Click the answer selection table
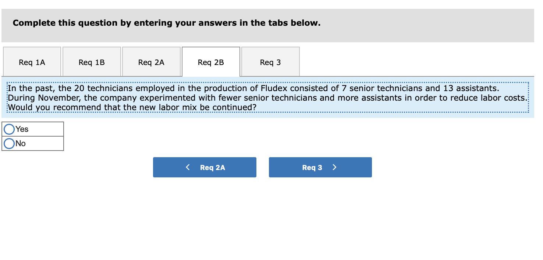Screen dimensions: 543x260 point(32,136)
